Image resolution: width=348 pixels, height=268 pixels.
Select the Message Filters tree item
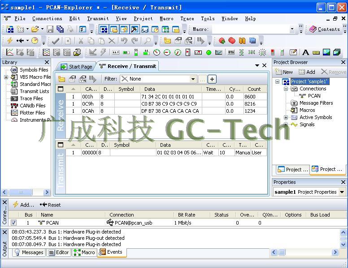tap(316, 103)
